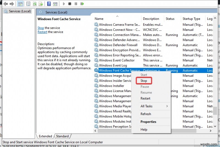
Task: Click the gear icon of Windows Connect Now
Action: [x=96, y=30]
